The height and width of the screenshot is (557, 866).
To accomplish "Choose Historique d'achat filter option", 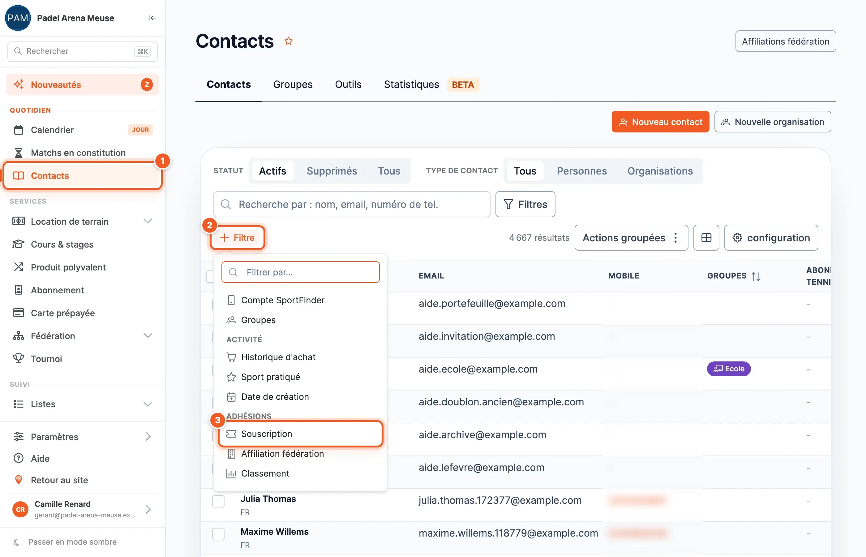I will point(300,357).
